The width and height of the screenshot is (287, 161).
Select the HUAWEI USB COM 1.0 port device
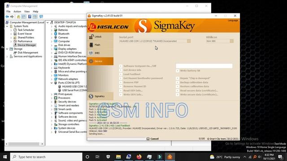(74, 86)
